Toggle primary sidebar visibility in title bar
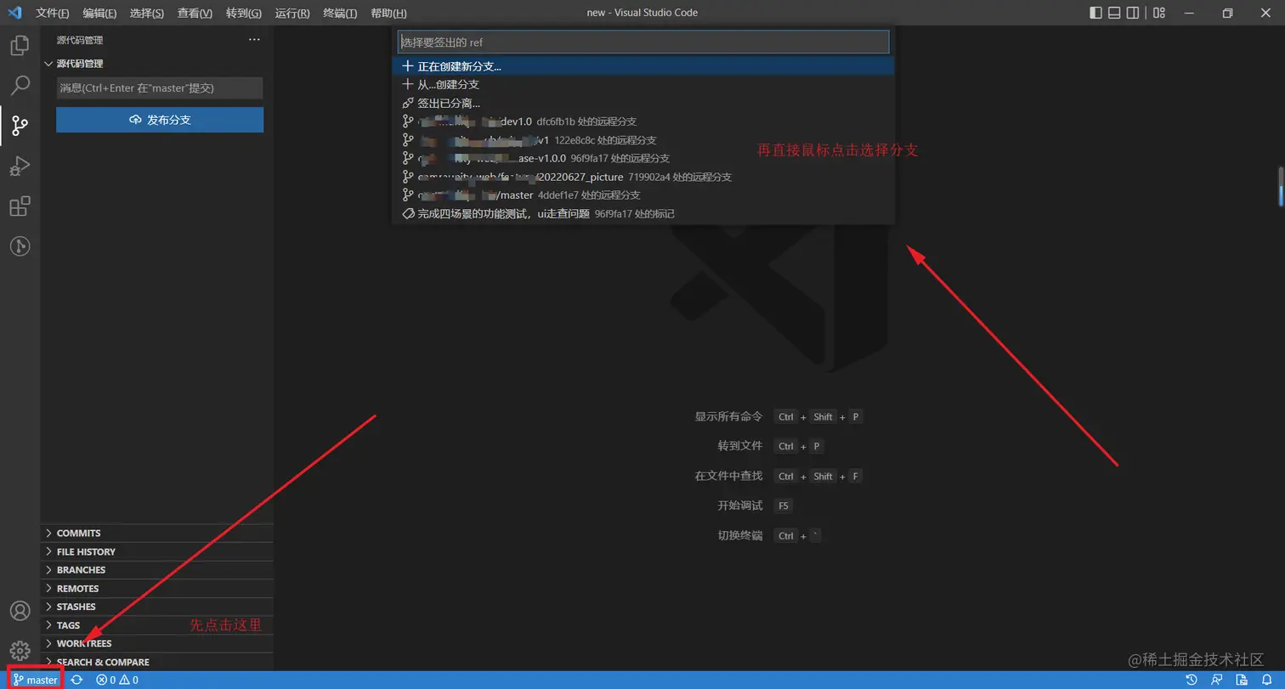The image size is (1285, 689). [1095, 13]
